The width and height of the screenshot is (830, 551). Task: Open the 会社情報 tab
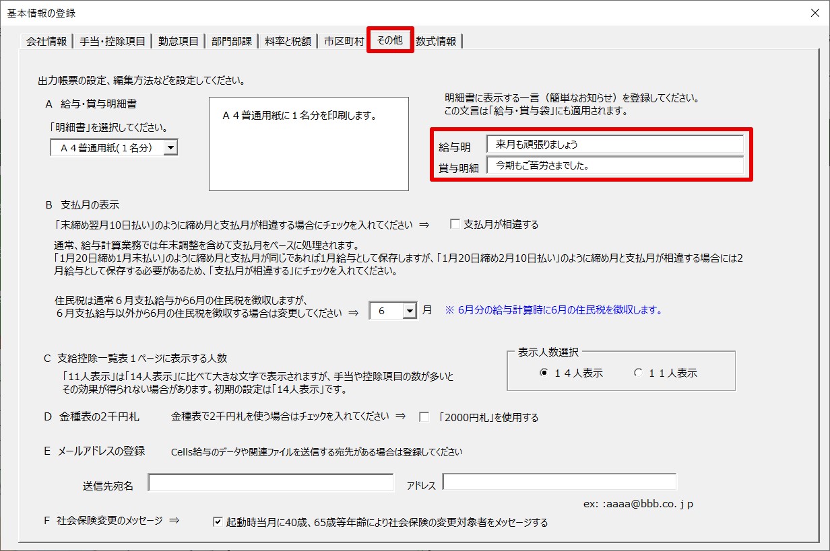pos(46,41)
